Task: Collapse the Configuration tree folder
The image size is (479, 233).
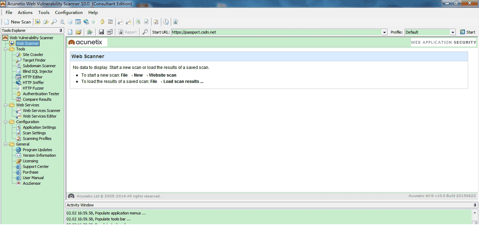Action: 6,122
